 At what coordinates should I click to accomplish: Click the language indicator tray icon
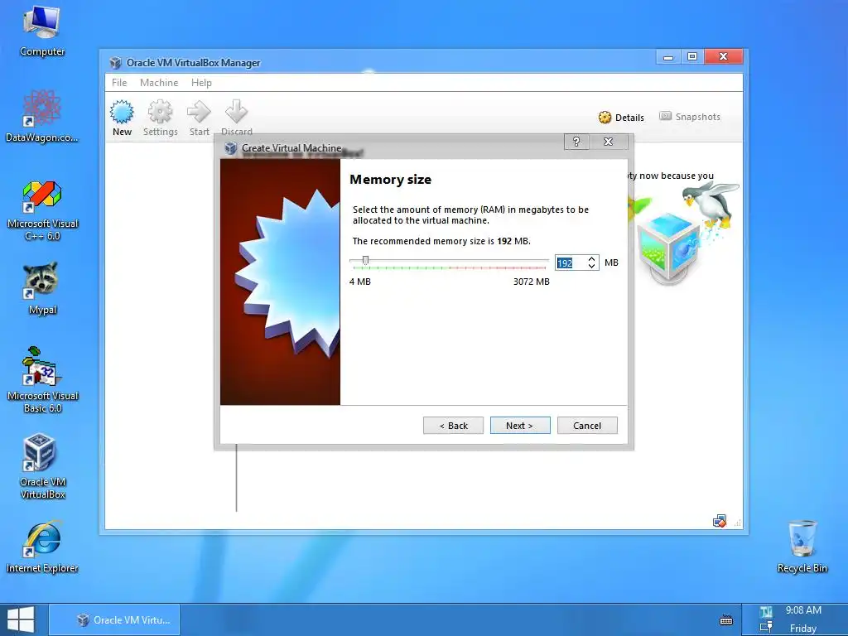(x=766, y=612)
